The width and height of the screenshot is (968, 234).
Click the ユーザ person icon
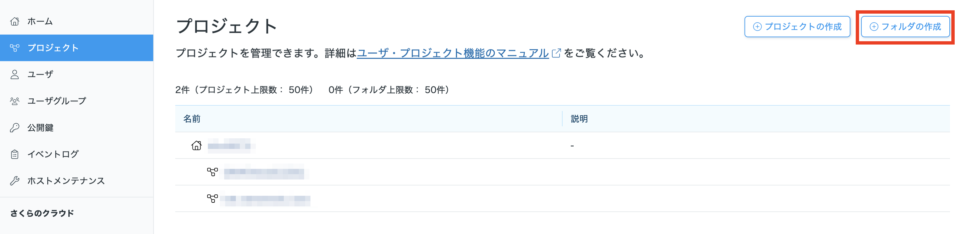15,75
